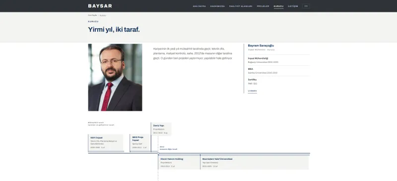The height and width of the screenshot is (181, 397).
Task: Click the Ekom Yatırım Holding timeline card
Action: [179, 162]
